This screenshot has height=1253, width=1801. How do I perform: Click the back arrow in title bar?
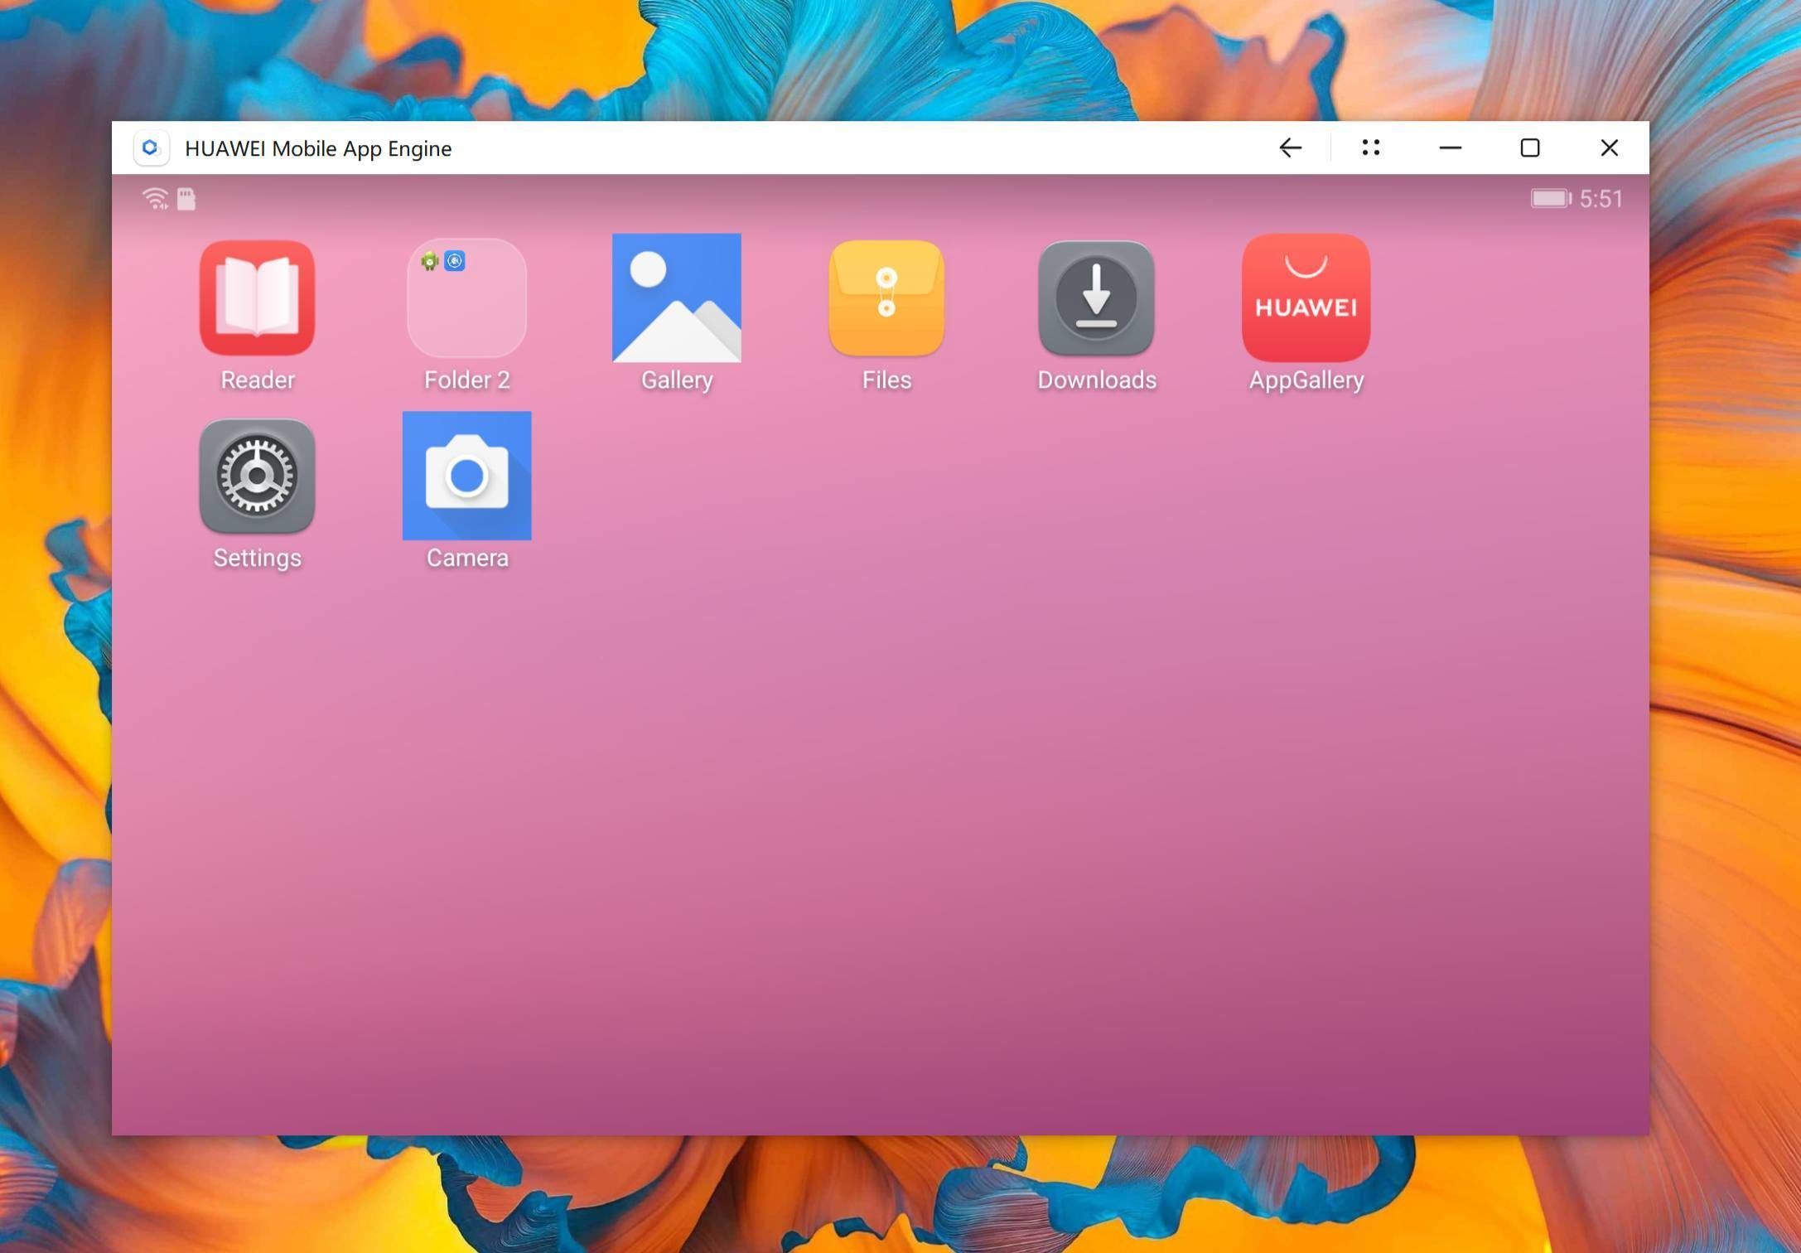[x=1290, y=148]
